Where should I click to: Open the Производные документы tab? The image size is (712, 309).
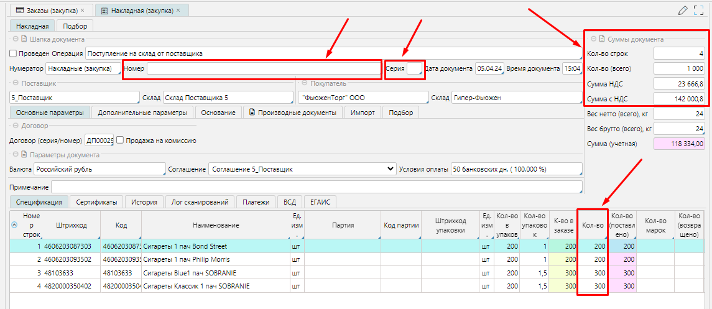click(292, 113)
